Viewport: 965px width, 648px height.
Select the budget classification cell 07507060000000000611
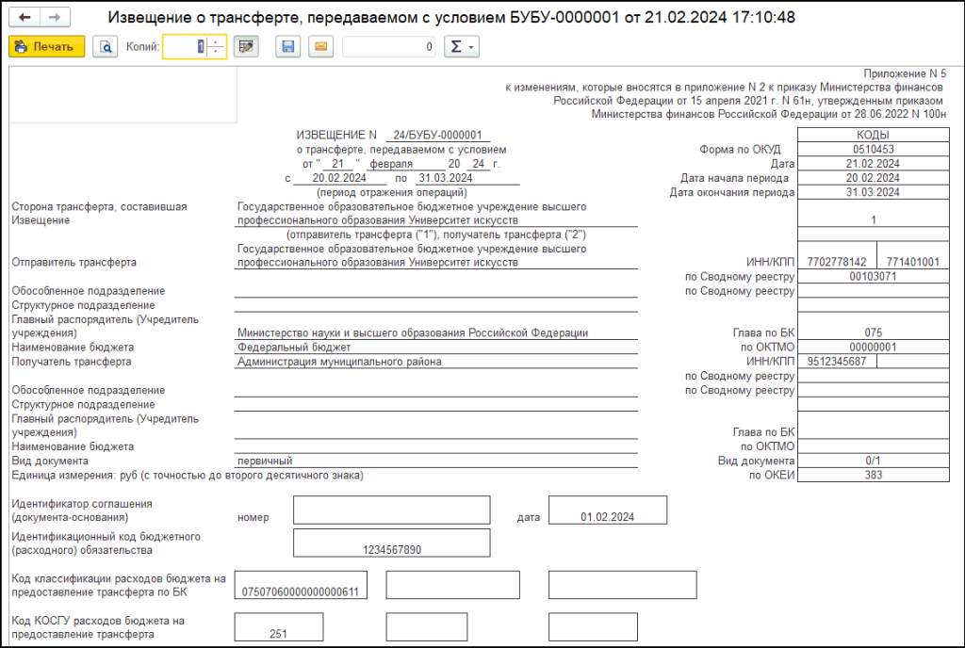301,584
